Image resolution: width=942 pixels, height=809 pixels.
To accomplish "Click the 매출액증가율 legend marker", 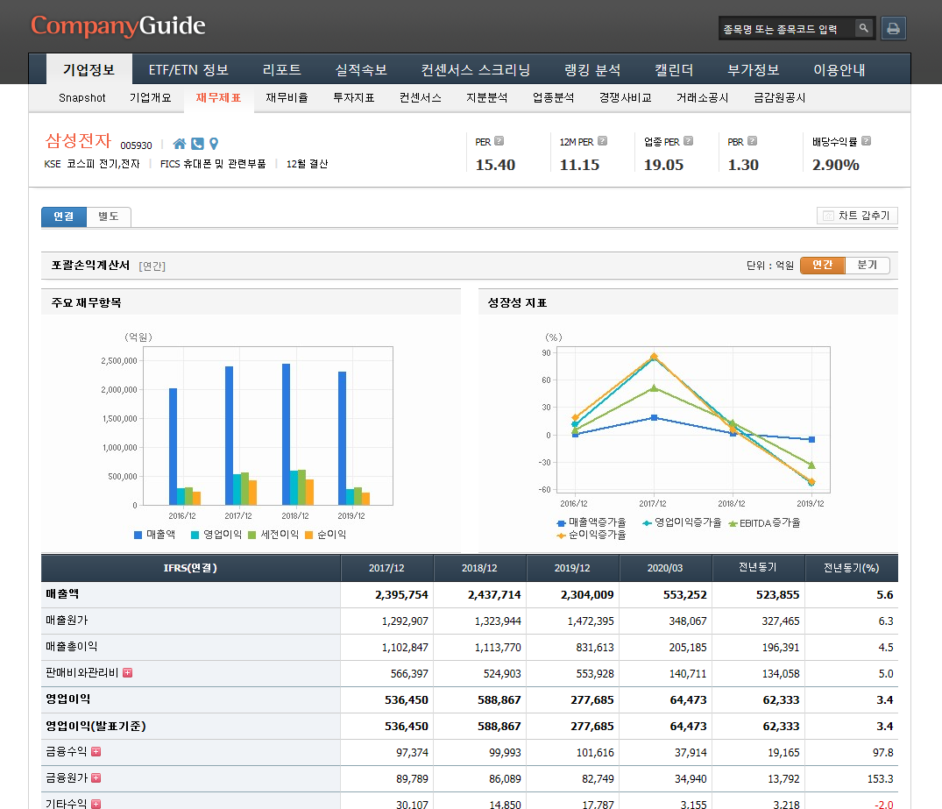I will click(x=561, y=523).
